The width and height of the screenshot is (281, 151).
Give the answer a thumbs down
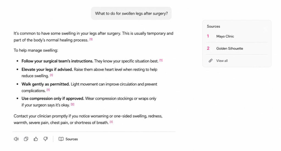[x=46, y=139]
